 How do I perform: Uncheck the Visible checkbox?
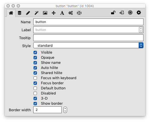click(35, 52)
